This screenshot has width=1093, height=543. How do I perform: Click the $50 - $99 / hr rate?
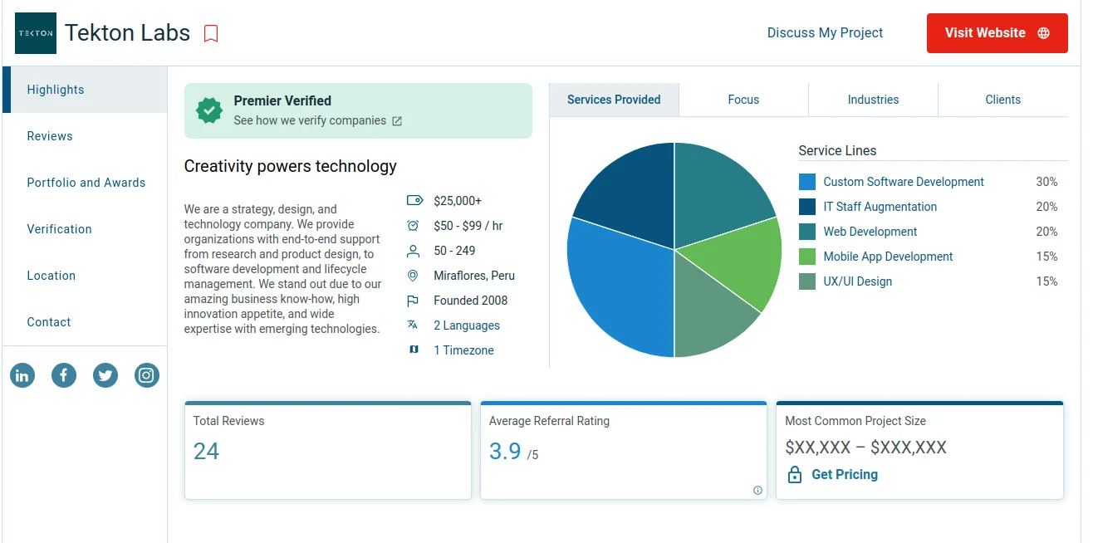click(x=468, y=226)
